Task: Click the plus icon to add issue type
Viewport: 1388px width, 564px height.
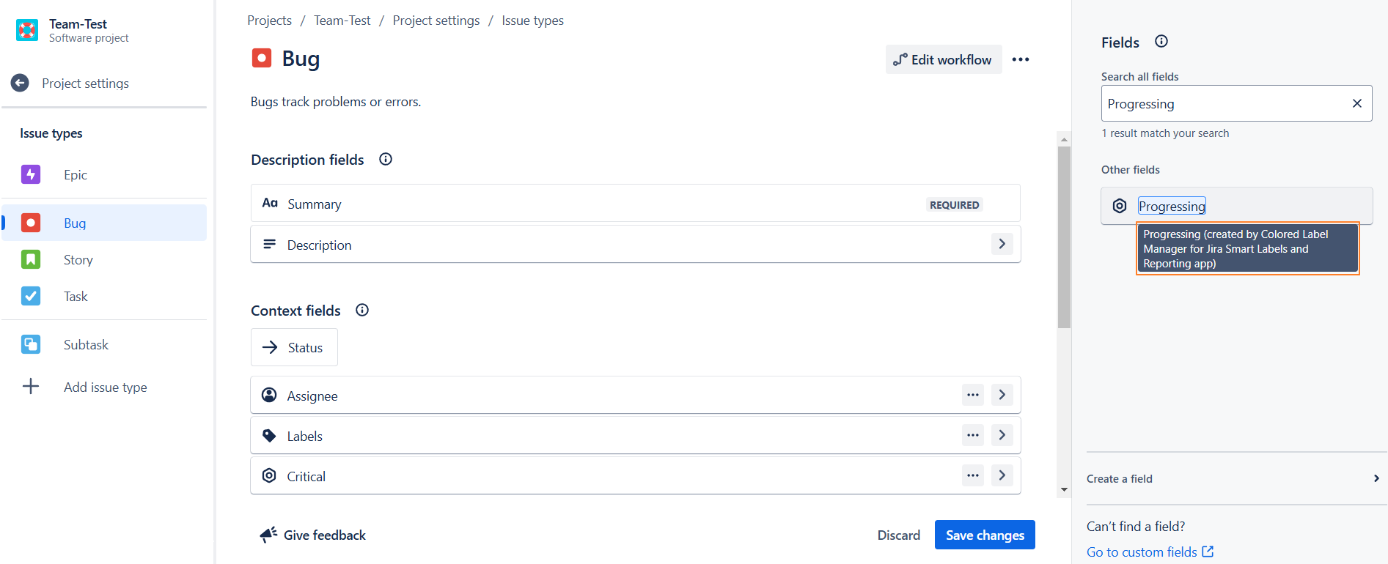Action: click(x=31, y=387)
